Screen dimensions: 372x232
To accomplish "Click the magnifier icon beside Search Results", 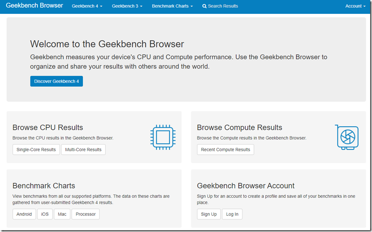I will click(x=204, y=6).
